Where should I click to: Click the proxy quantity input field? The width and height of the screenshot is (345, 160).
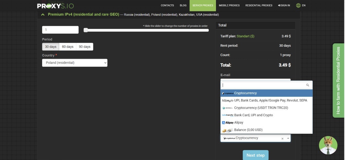click(60, 30)
